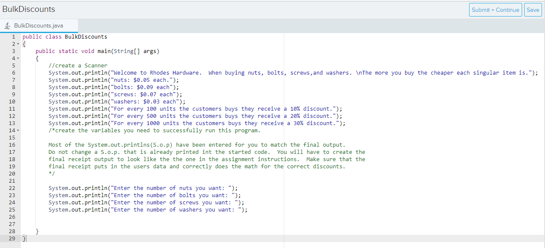Collapse the block comment fold arrow on line 14
The height and width of the screenshot is (248, 545).
point(19,130)
